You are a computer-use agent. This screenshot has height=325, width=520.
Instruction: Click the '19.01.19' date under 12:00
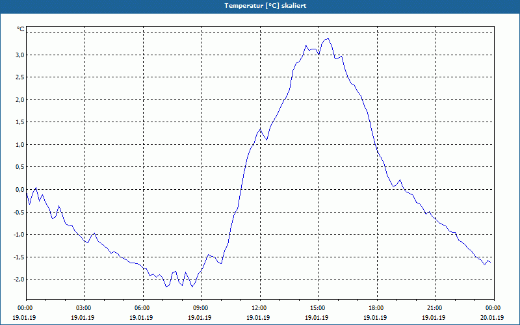258,317
